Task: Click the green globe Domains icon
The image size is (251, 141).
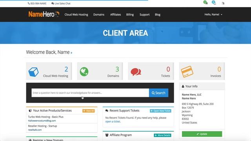Action: (84, 72)
